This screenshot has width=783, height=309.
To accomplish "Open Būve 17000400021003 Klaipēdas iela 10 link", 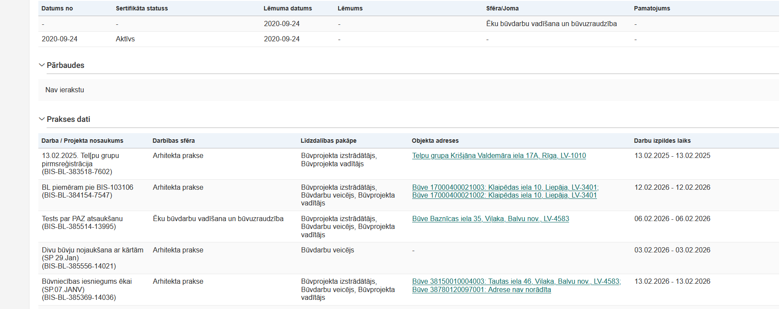I will point(505,188).
